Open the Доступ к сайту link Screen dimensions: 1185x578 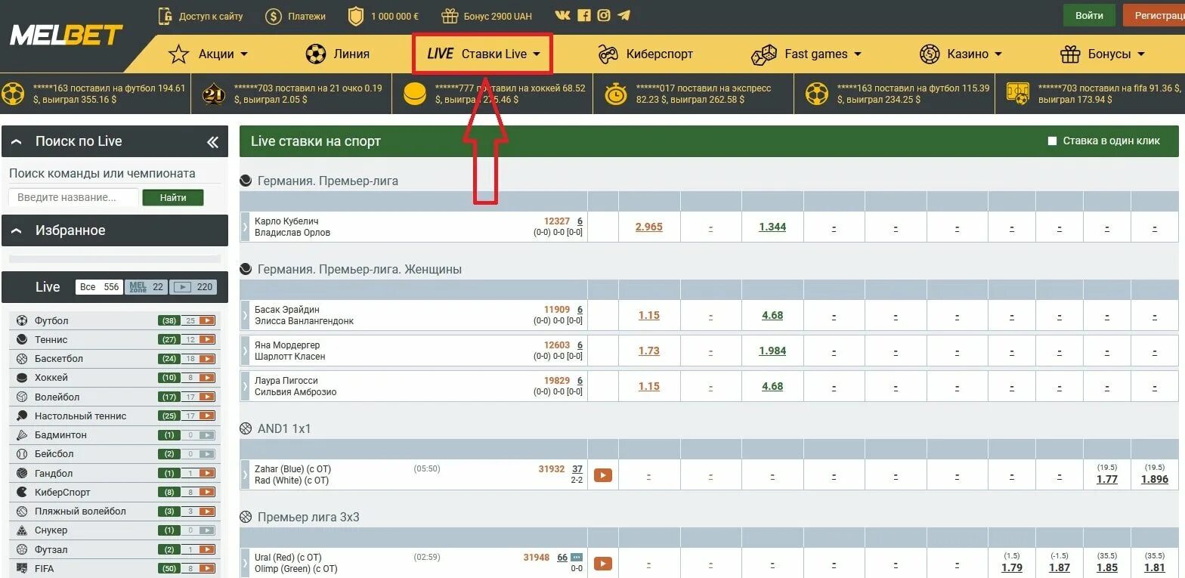pyautogui.click(x=211, y=16)
